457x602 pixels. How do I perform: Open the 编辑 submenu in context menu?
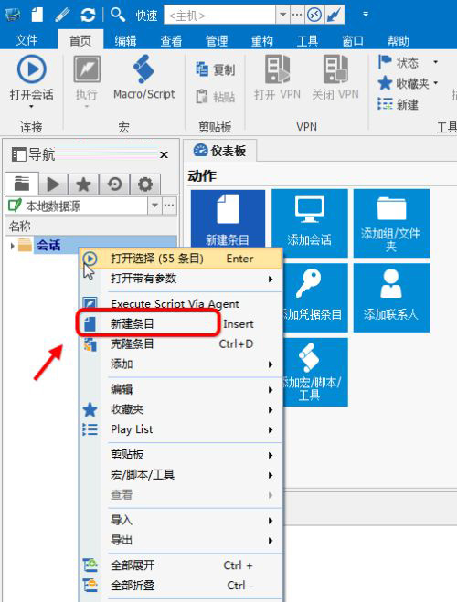181,389
